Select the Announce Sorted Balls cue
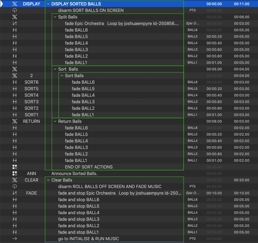Viewport: 258px width, 243px height. pos(74,174)
